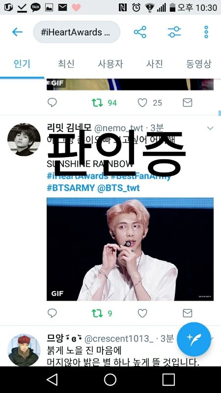The width and height of the screenshot is (221, 393).
Task: Click the #iHeartAwards search field
Action: (77, 32)
